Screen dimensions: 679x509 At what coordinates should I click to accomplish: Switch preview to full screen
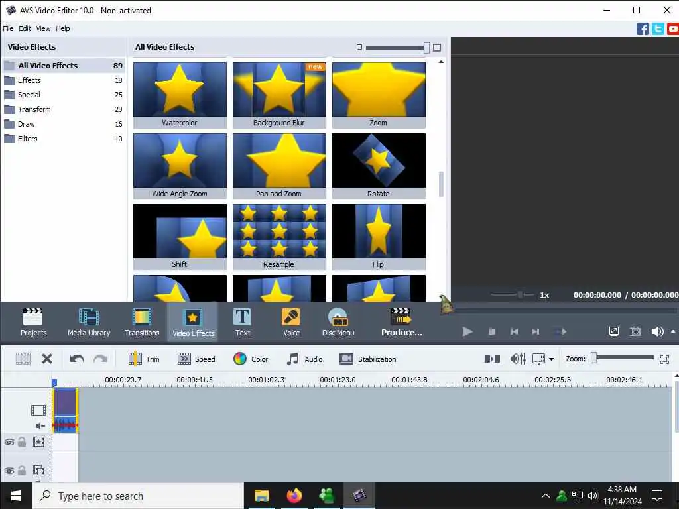[x=613, y=331]
